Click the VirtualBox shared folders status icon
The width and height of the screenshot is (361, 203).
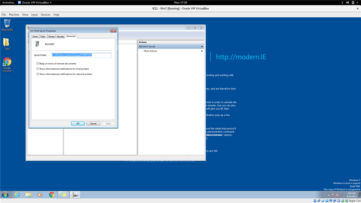tap(327, 201)
